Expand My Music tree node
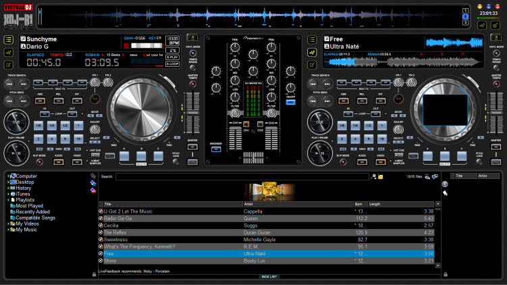This screenshot has width=507, height=285. pos(8,230)
